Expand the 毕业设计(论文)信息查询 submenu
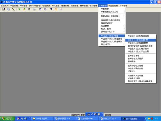This screenshot has height=121, width=161. coord(112,39)
